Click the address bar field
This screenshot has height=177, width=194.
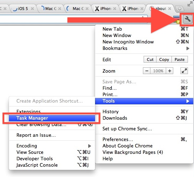pos(74,19)
